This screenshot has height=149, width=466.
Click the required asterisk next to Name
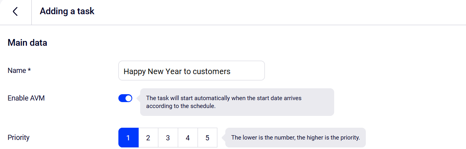point(29,70)
